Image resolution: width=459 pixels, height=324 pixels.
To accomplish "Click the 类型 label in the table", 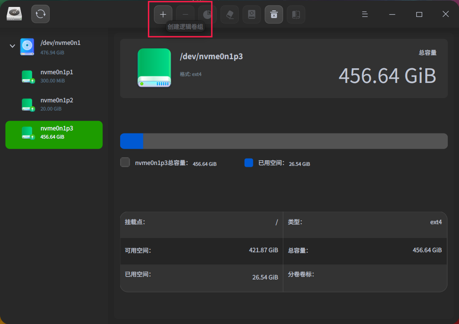I will (295, 222).
